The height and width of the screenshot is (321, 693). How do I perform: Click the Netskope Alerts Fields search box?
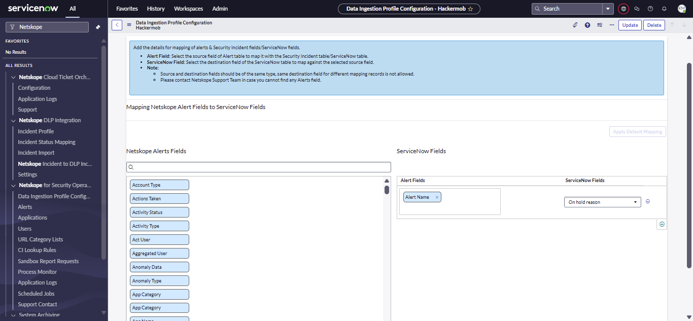(259, 167)
